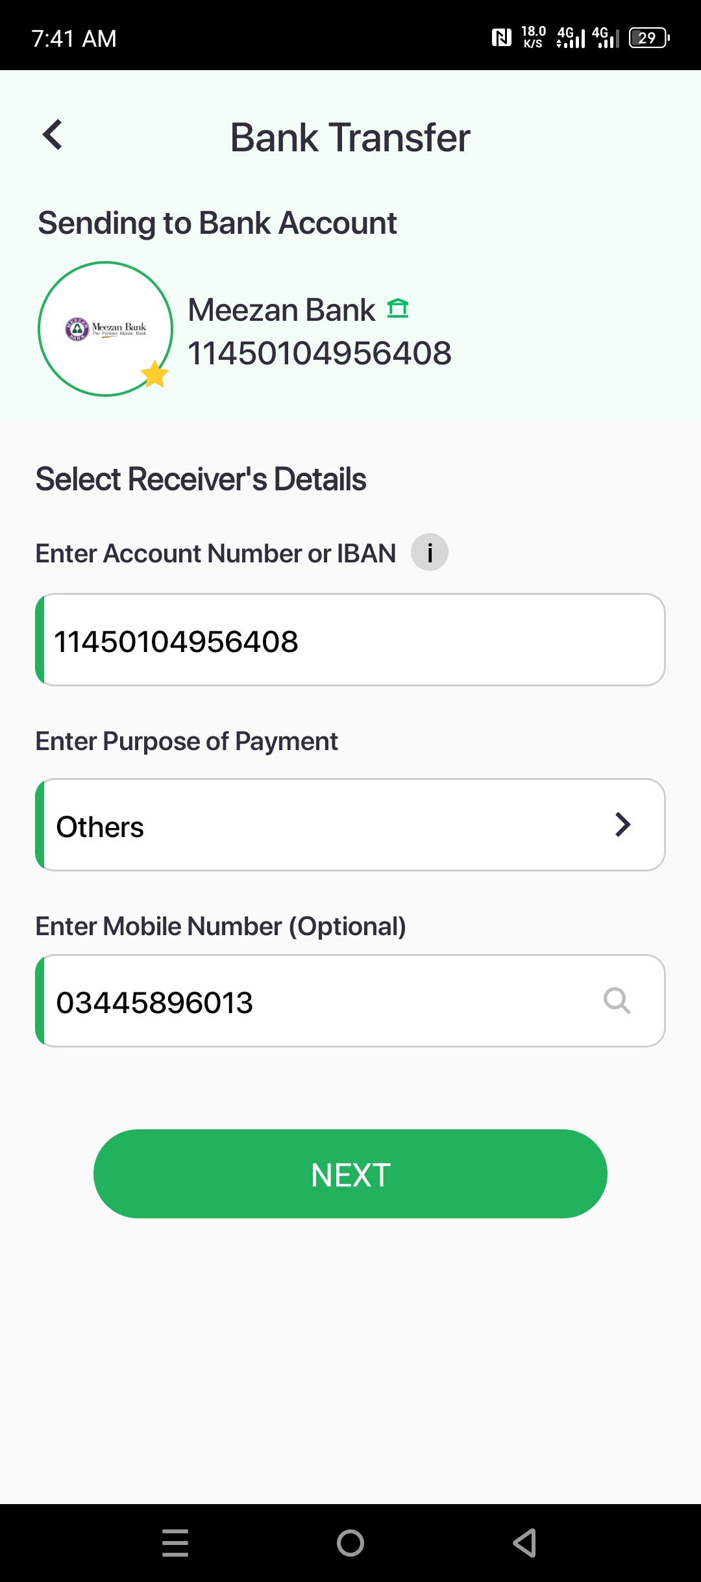Tap the green NEXT button
The image size is (701, 1582).
click(350, 1174)
